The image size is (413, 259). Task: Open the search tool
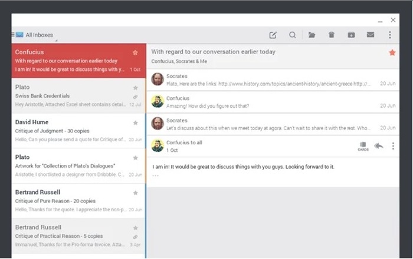(292, 35)
